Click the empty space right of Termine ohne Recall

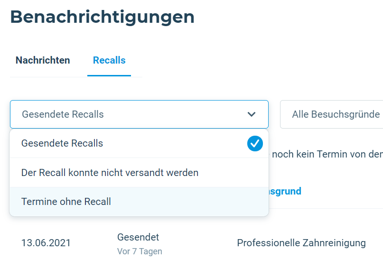click(x=189, y=202)
